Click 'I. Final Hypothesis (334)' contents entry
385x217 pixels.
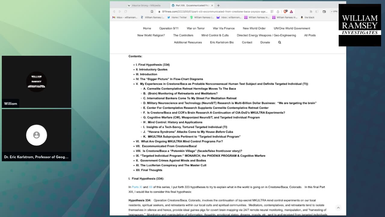point(152,65)
